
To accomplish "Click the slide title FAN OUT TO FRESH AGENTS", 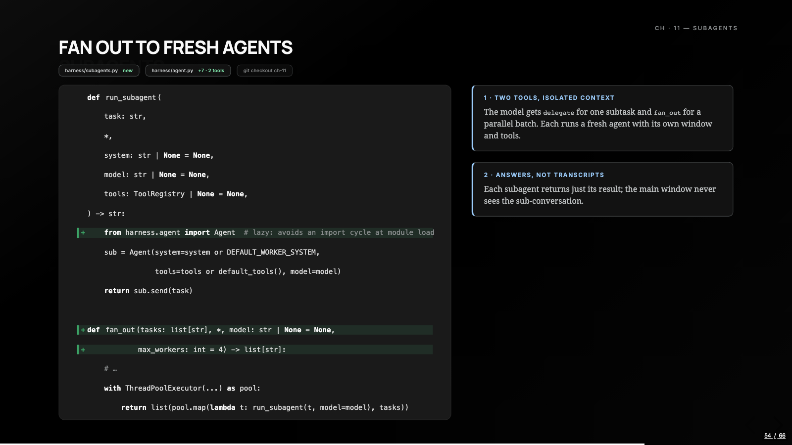I will pyautogui.click(x=176, y=47).
